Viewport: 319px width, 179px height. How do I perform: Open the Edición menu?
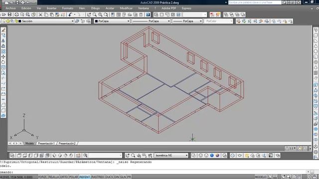(26, 8)
